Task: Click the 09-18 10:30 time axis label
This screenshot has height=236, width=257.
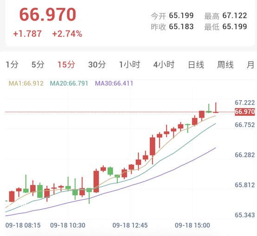Action: click(68, 225)
